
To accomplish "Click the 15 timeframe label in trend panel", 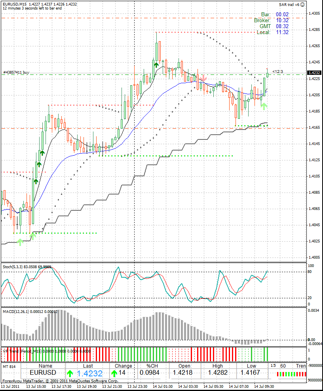I will 273,366.
